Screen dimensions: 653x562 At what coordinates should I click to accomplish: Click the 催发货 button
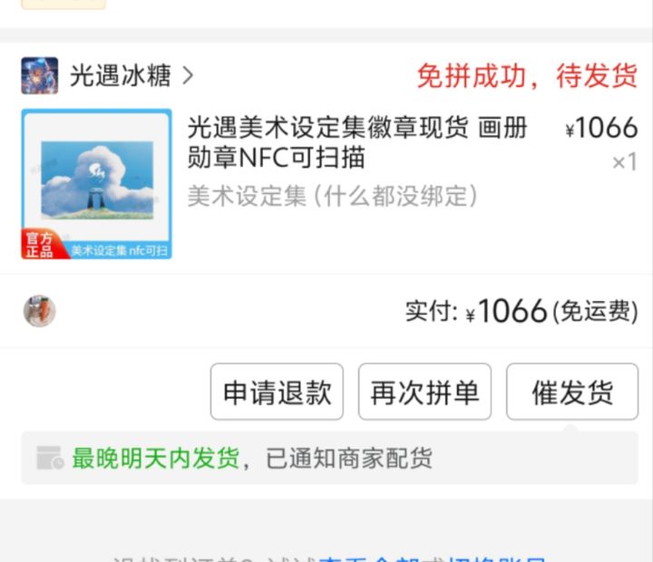(572, 392)
